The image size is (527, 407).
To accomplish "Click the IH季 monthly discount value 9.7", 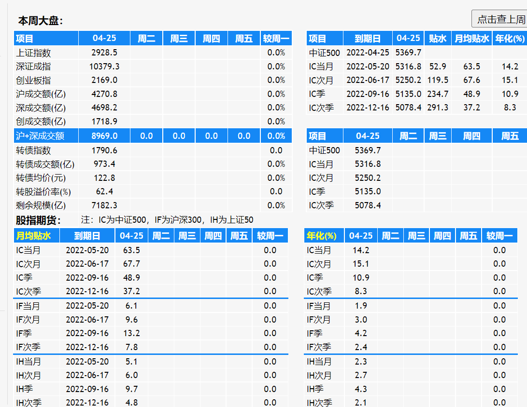I will [x=131, y=389].
